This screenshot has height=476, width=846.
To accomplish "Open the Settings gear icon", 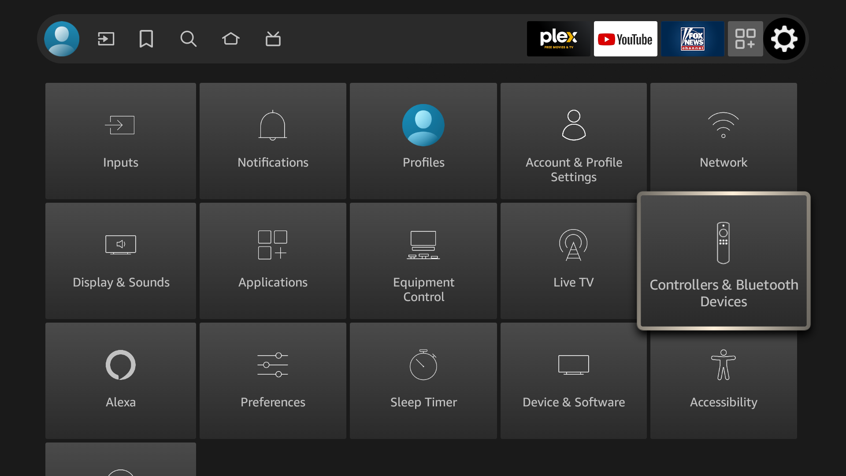I will pyautogui.click(x=784, y=39).
